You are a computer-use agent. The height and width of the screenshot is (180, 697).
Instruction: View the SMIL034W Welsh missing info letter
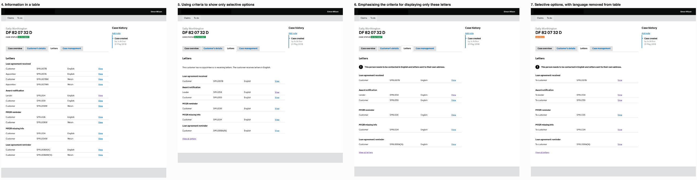click(x=100, y=139)
